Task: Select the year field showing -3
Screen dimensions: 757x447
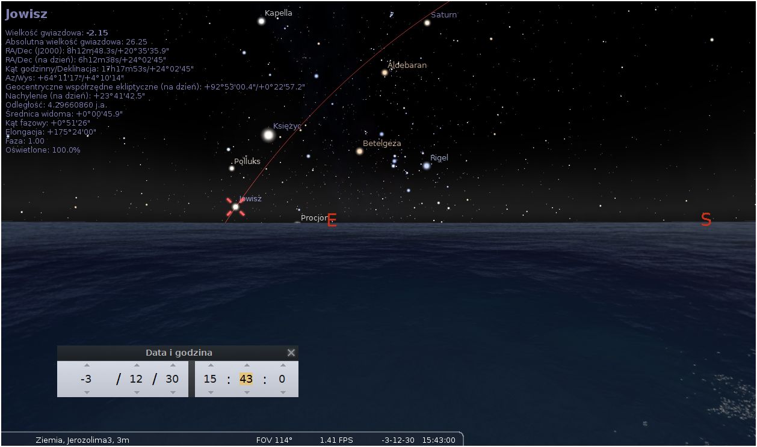Action: tap(87, 379)
